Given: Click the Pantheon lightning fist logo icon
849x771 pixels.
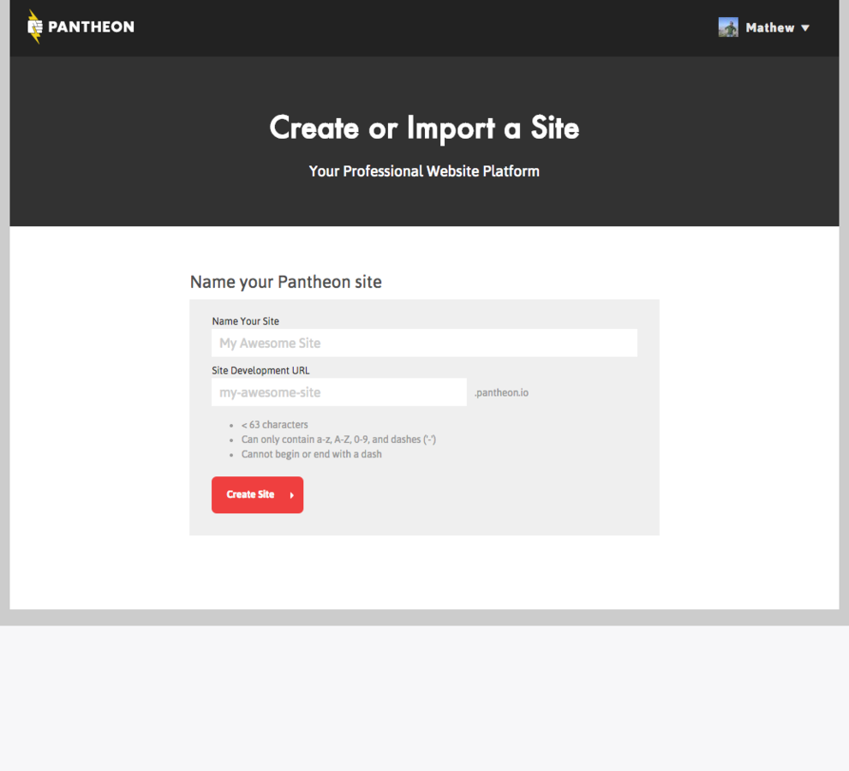Looking at the screenshot, I should (34, 27).
